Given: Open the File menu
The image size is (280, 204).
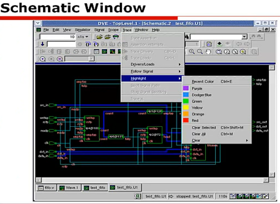Looking at the screenshot, I should click(46, 30).
